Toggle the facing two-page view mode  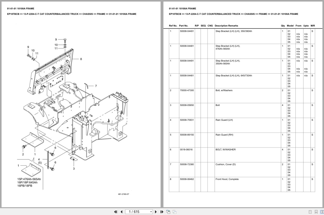coord(322,212)
